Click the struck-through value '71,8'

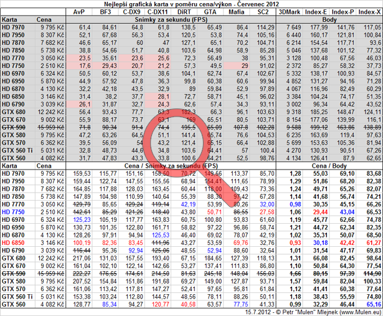pos(85,127)
